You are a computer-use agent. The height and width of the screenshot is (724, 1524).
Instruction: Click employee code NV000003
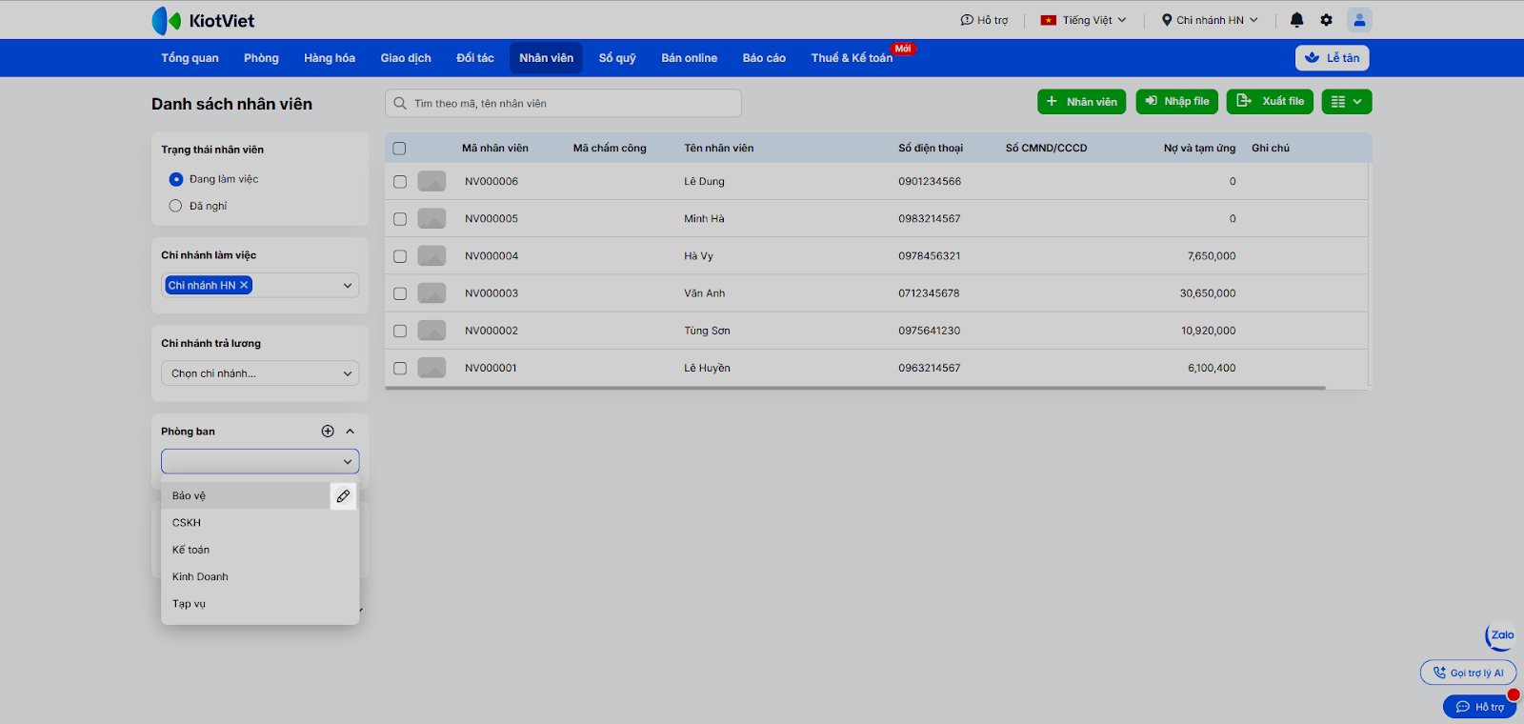(491, 293)
